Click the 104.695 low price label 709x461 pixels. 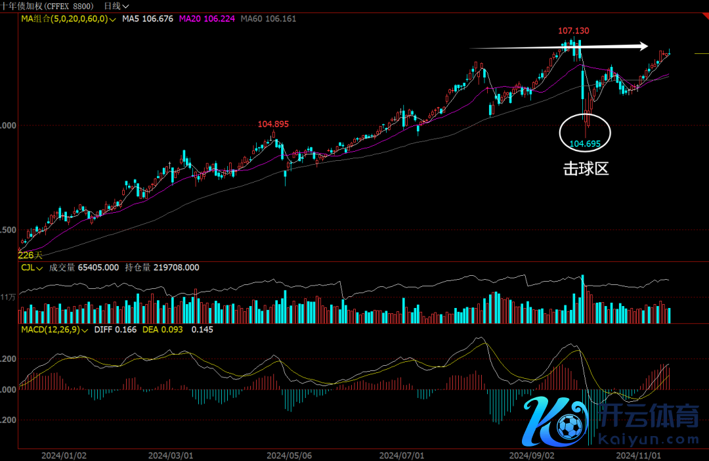click(585, 143)
